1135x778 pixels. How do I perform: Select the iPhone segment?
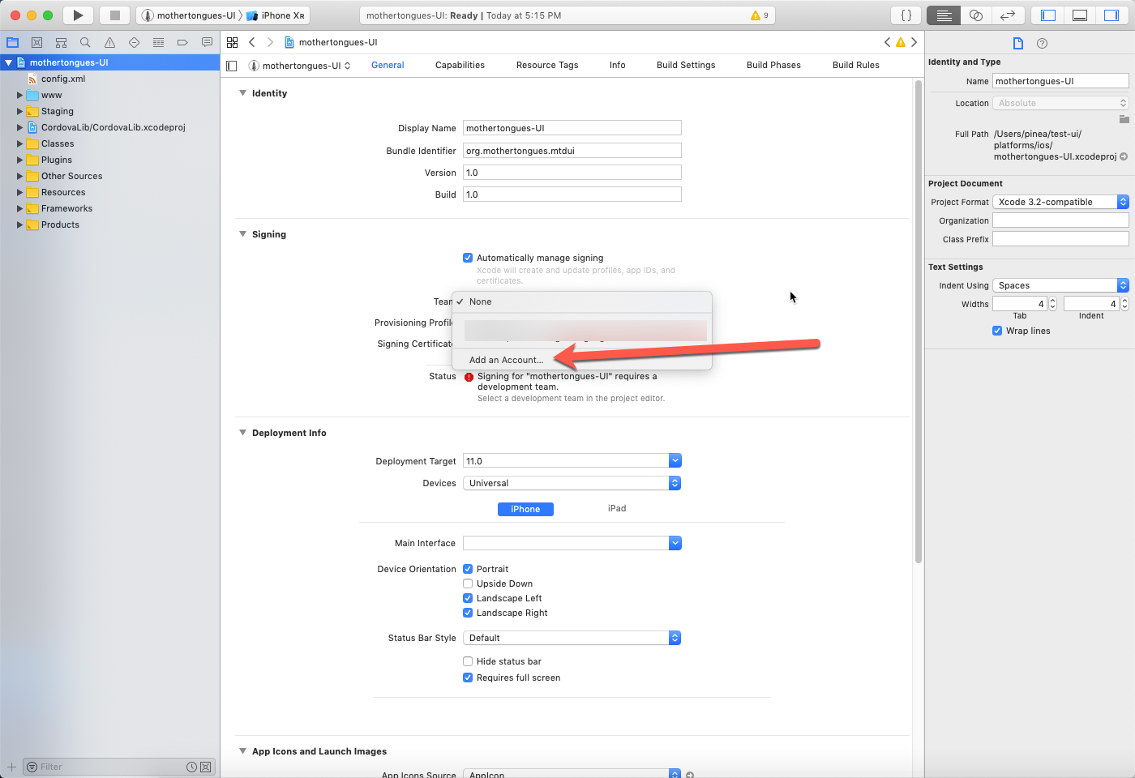coord(525,509)
